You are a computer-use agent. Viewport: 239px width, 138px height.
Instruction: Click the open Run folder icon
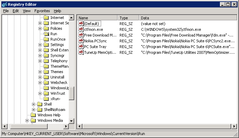tap(46, 34)
